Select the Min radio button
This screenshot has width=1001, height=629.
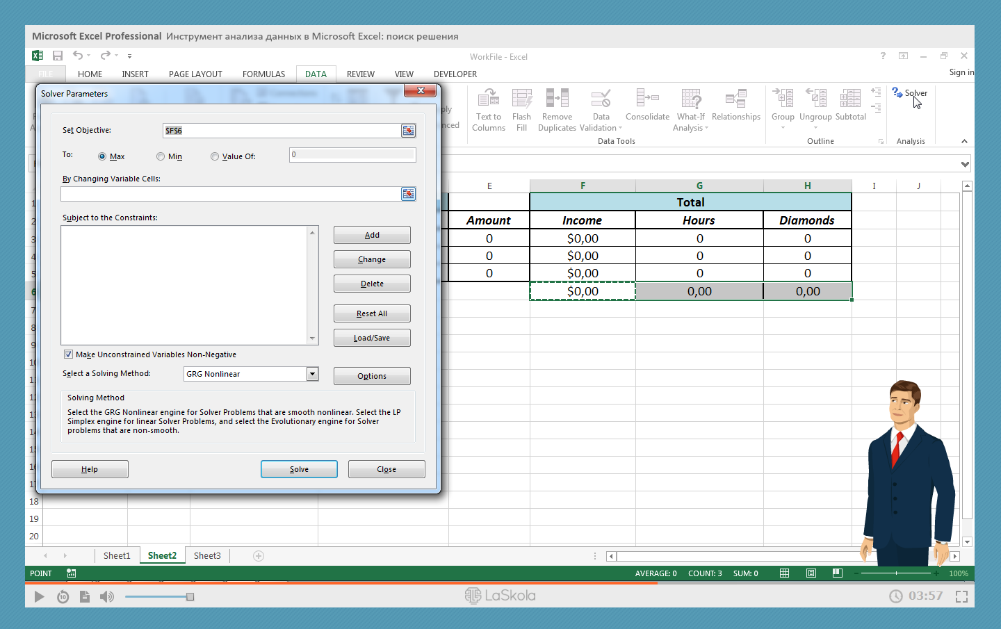(161, 157)
